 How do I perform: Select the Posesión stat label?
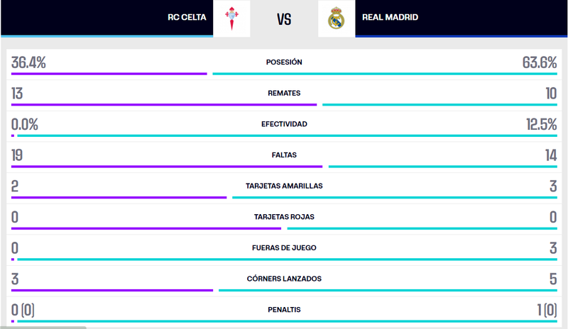tap(284, 62)
